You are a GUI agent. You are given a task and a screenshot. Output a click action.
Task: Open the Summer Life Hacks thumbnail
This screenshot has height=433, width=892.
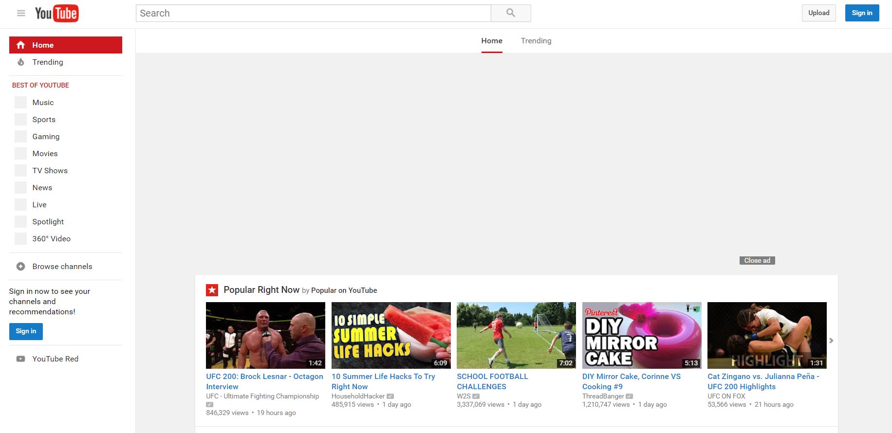(x=391, y=335)
